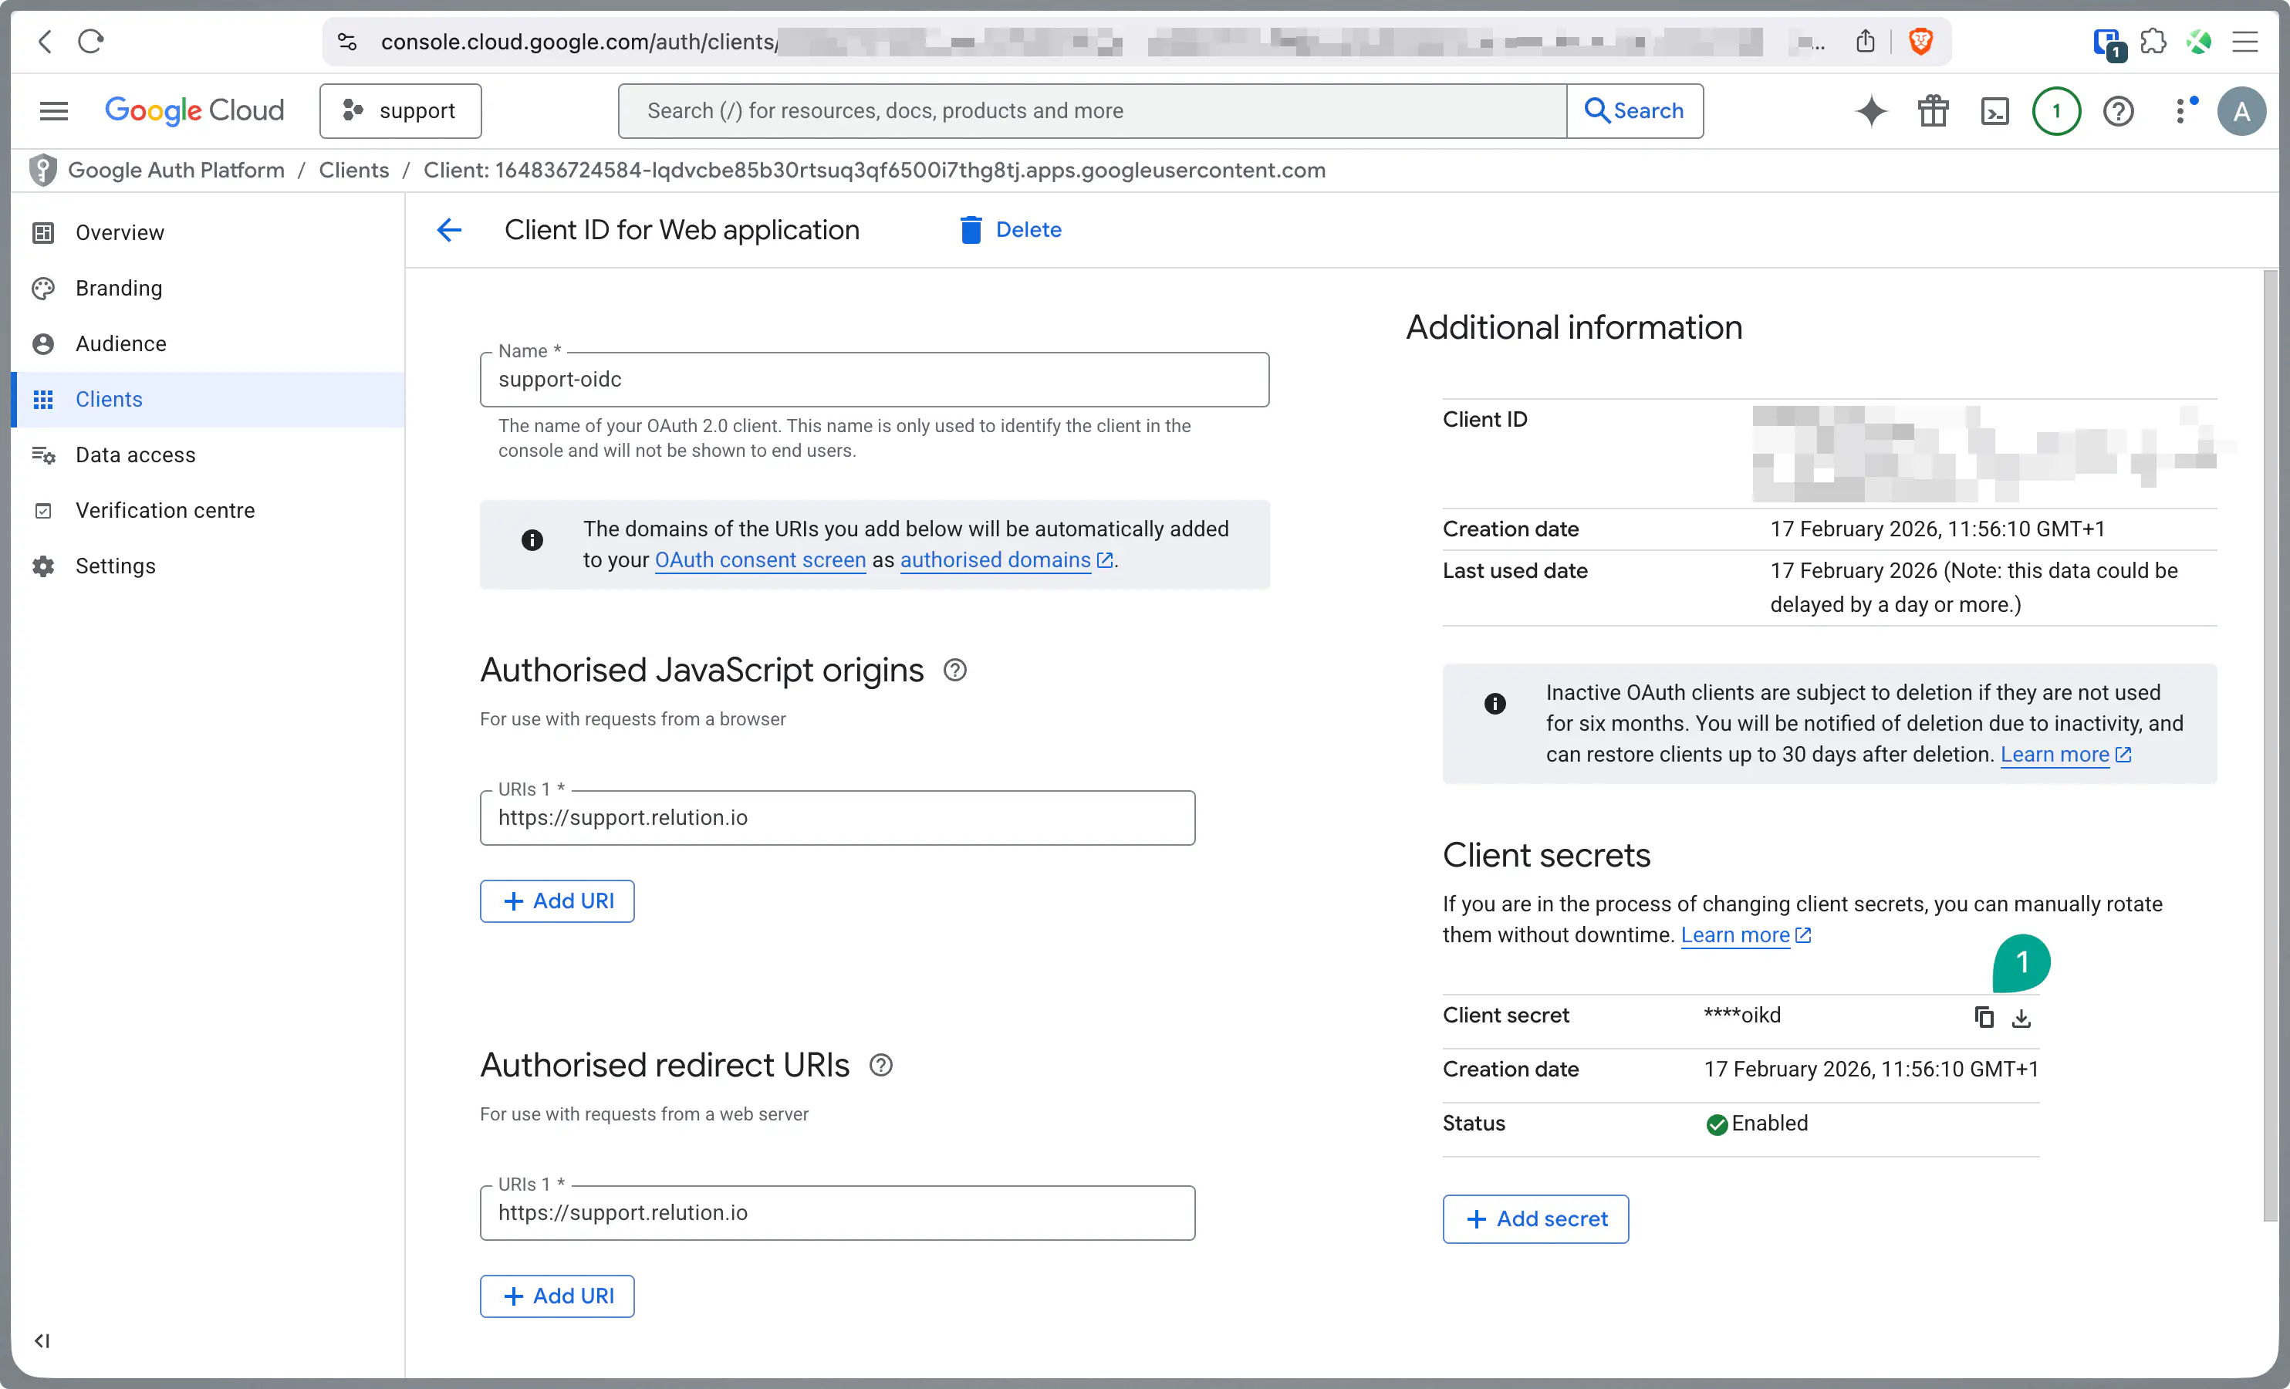Open Data access in the sidebar
This screenshot has width=2290, height=1389.
pyautogui.click(x=135, y=455)
